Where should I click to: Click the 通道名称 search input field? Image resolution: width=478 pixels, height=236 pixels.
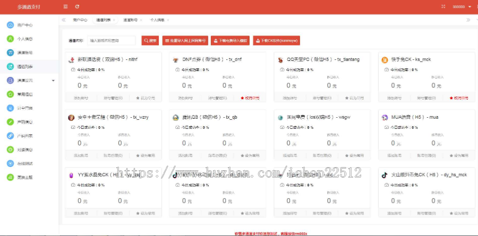click(111, 40)
